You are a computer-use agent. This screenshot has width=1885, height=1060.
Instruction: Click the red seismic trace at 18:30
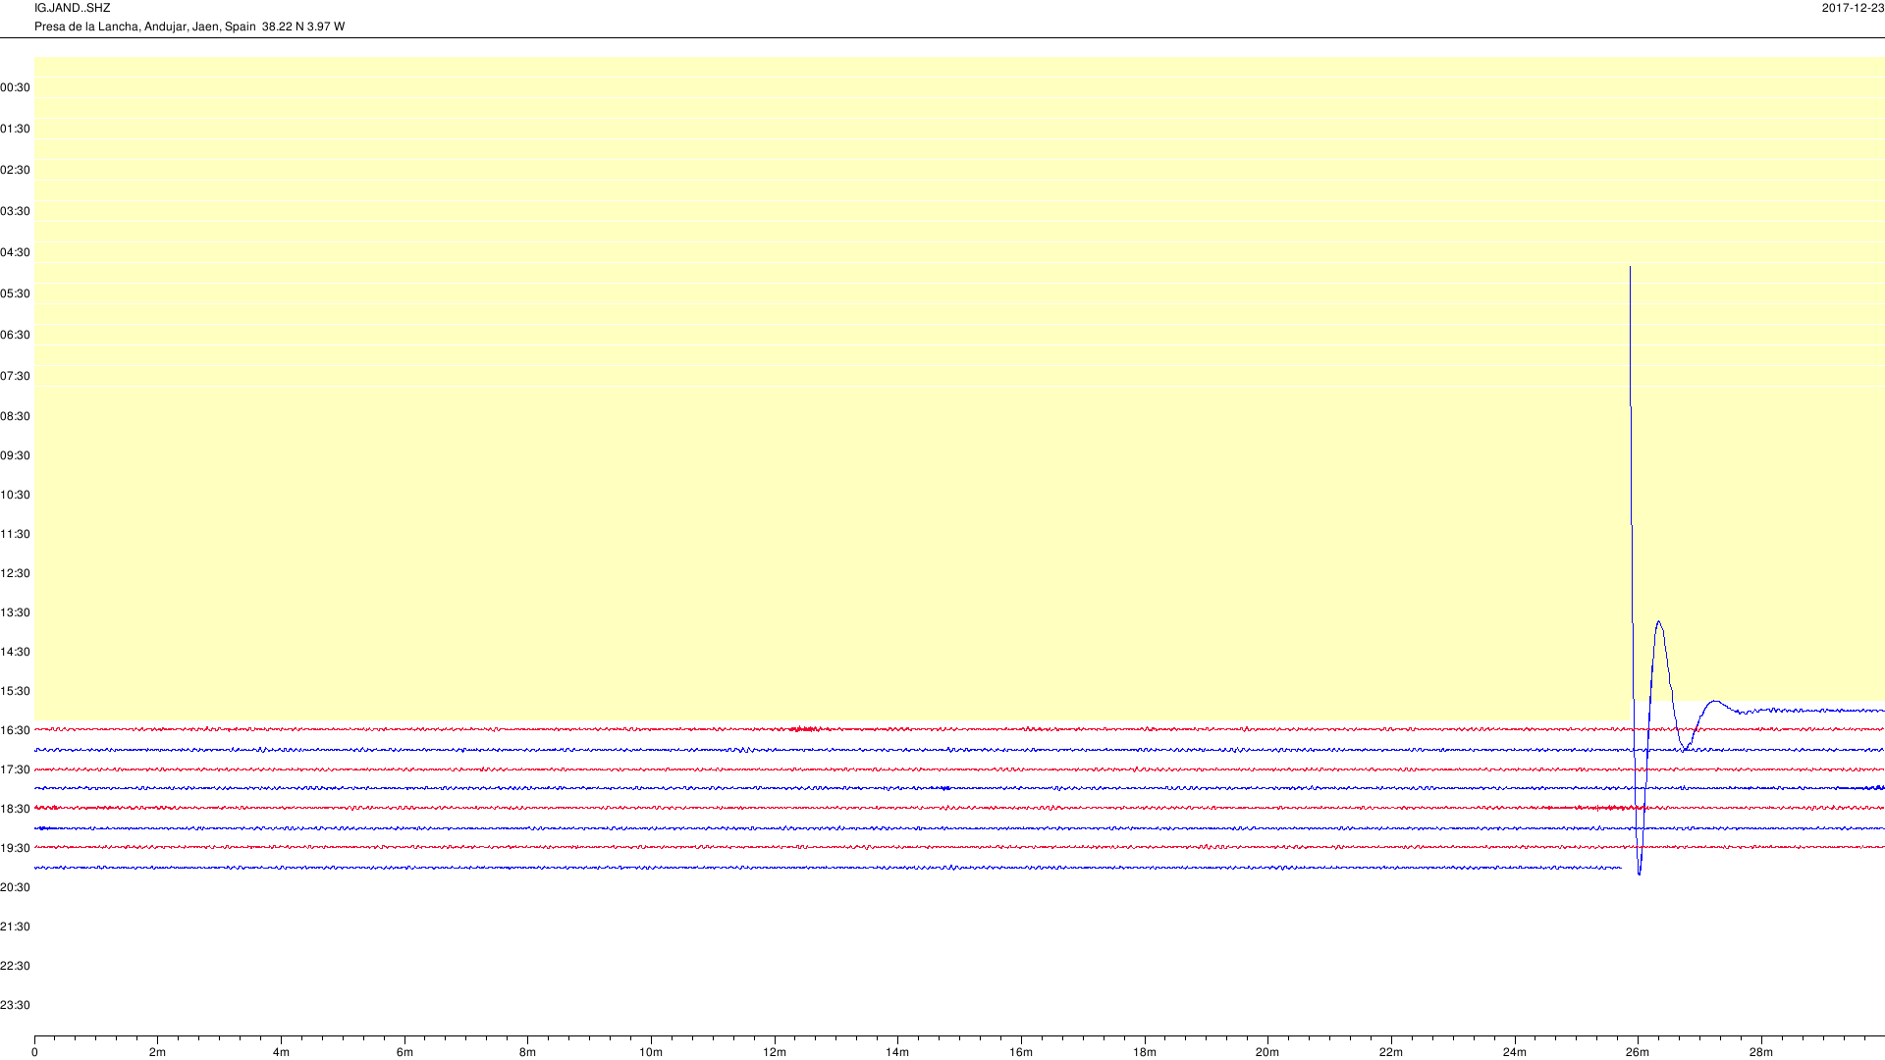(959, 808)
